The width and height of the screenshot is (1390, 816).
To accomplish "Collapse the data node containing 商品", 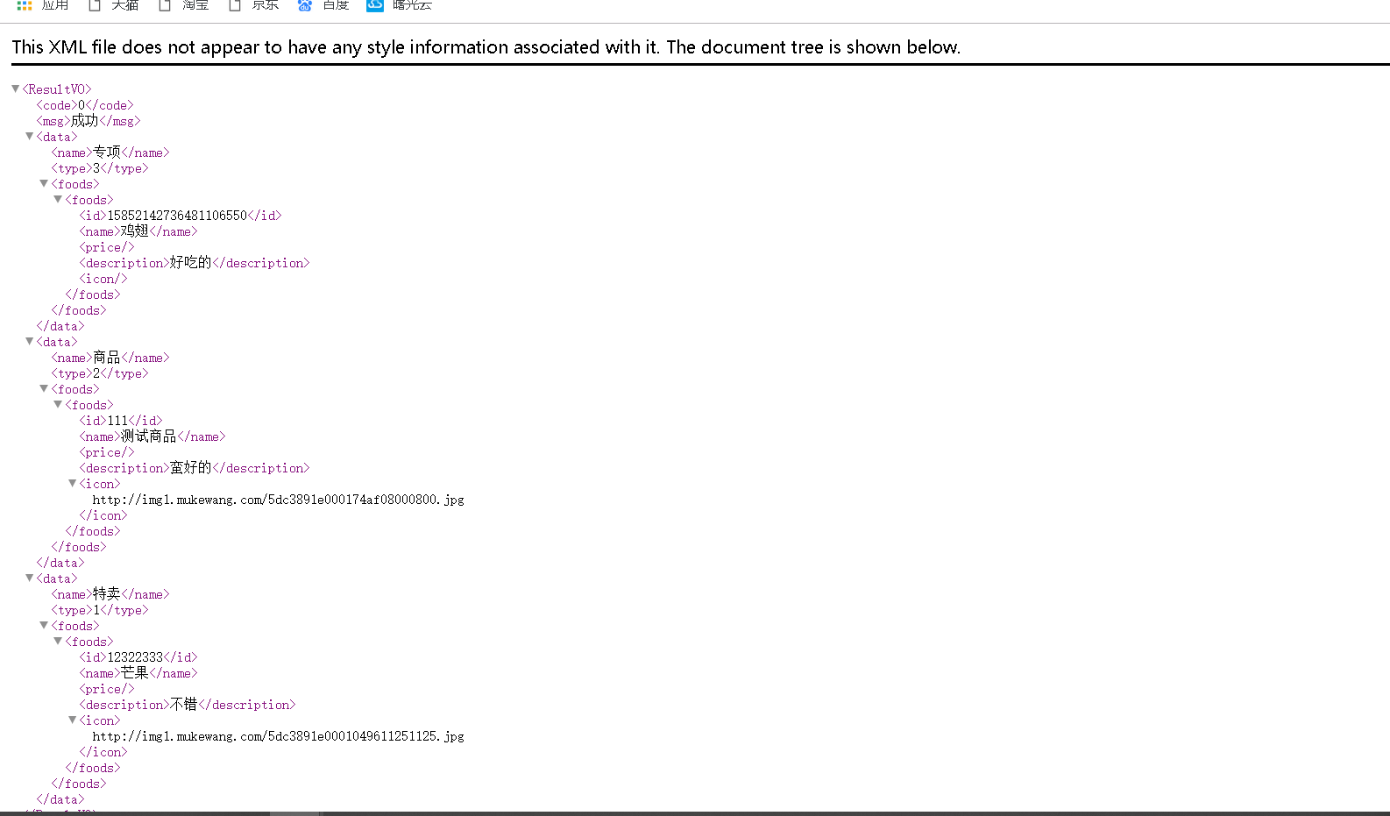I will pos(29,341).
